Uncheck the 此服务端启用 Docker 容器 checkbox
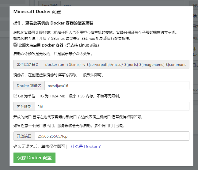This screenshot has width=198, height=170. (16, 45)
